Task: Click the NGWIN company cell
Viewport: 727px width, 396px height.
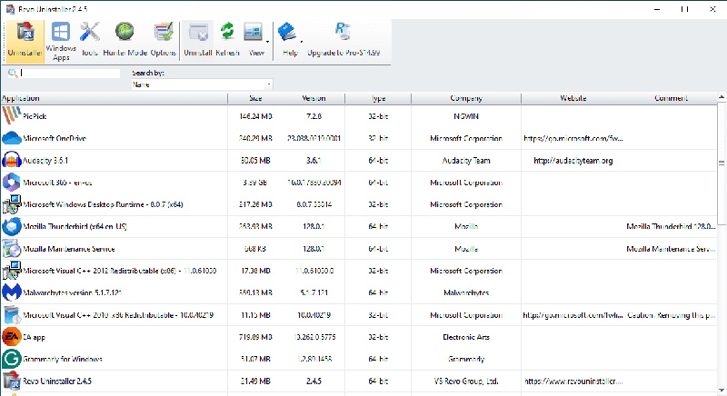Action: (466, 116)
